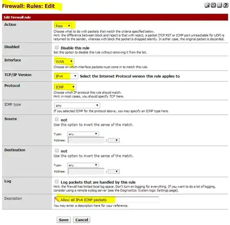The width and height of the screenshot is (230, 225).
Task: Click the 'Firewall: Rules: Edit' page title
Action: click(29, 6)
